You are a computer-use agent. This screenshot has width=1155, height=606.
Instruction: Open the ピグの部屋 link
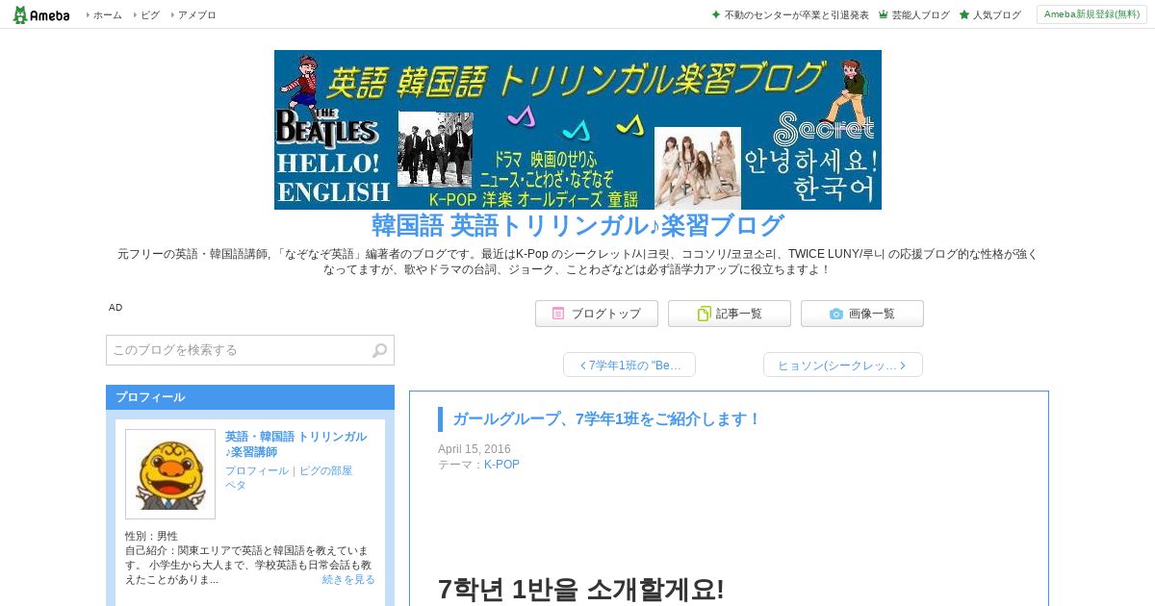point(325,471)
